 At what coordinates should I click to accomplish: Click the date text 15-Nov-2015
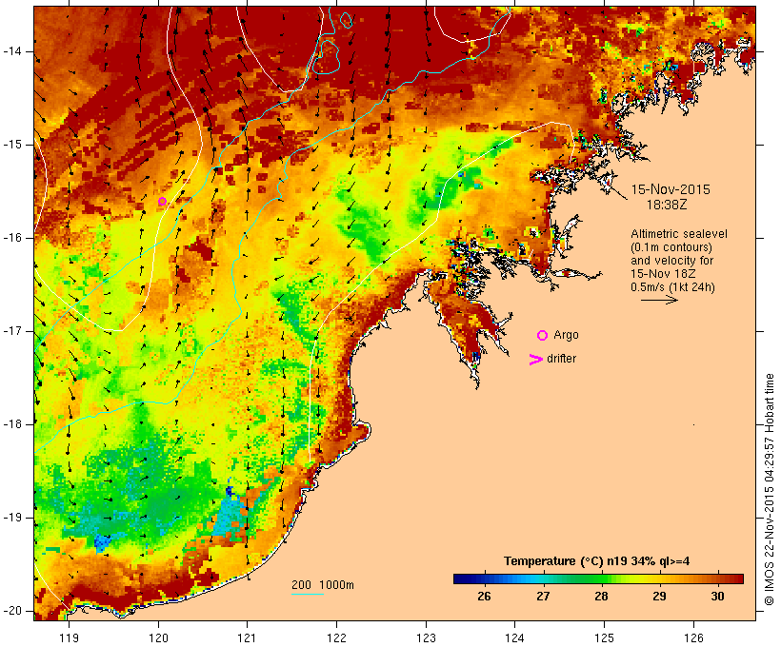(x=671, y=189)
